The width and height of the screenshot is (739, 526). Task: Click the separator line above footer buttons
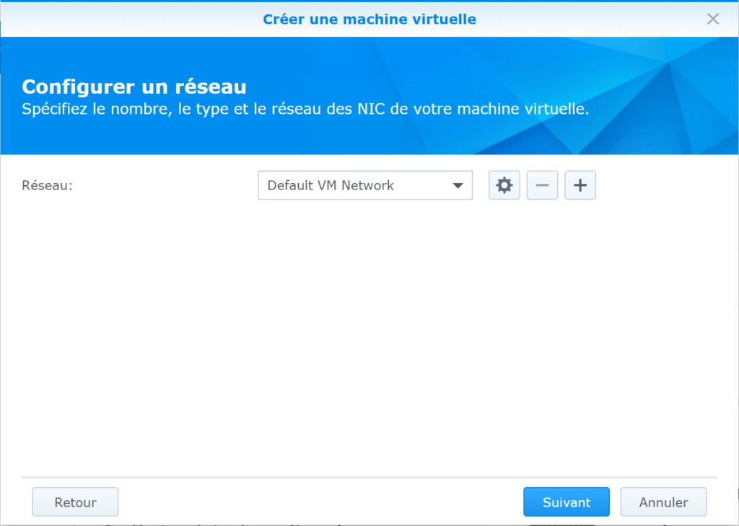[369, 477]
